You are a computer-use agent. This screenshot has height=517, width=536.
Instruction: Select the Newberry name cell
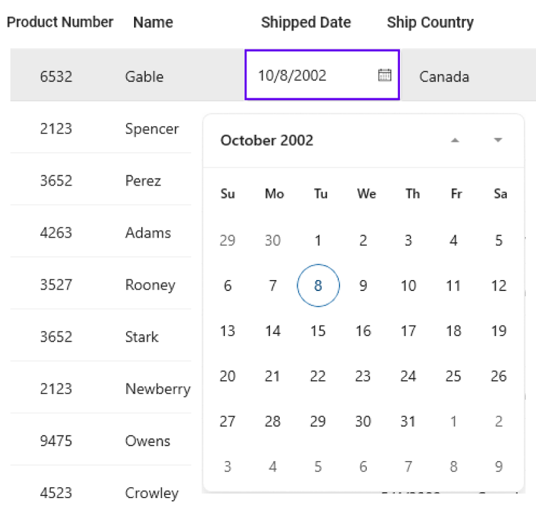(157, 389)
